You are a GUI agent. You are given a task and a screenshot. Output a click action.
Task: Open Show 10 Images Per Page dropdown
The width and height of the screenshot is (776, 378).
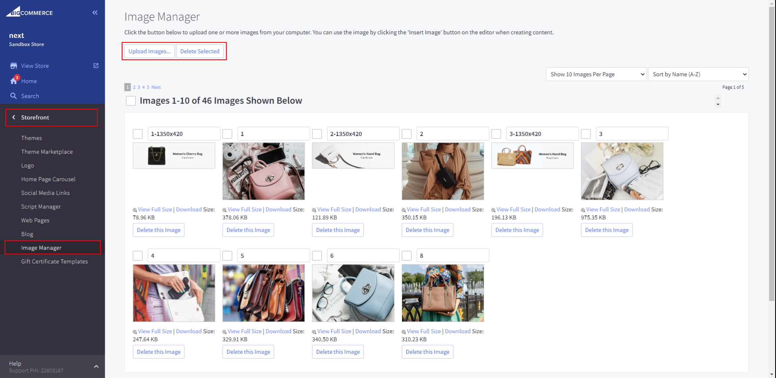596,74
